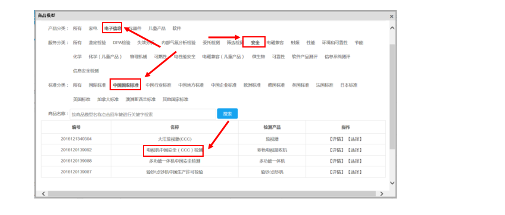Click the vertical scrollbar thumb

(392, 96)
